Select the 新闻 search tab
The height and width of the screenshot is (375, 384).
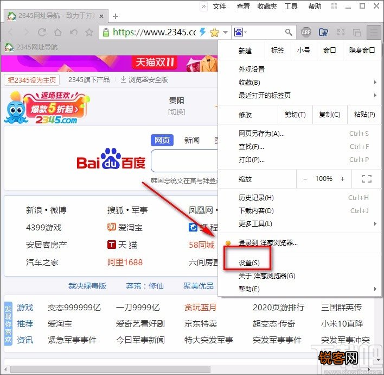[192, 140]
